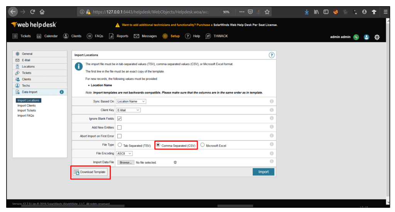Open General setup section
The image size is (395, 212).
40,54
